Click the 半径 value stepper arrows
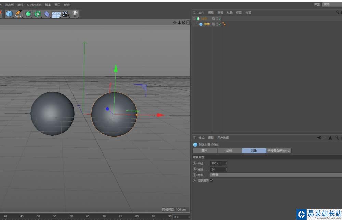The width and height of the screenshot is (342, 220). click(226, 163)
